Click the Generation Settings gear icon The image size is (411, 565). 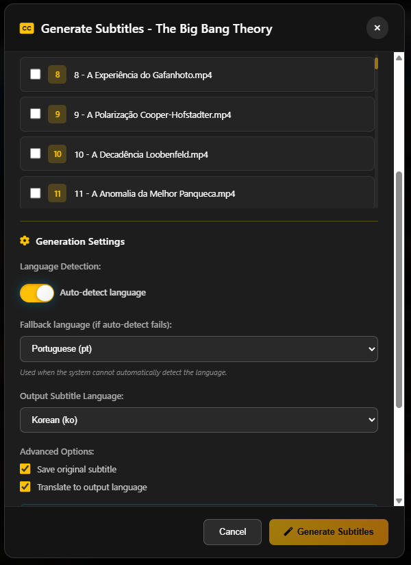25,241
